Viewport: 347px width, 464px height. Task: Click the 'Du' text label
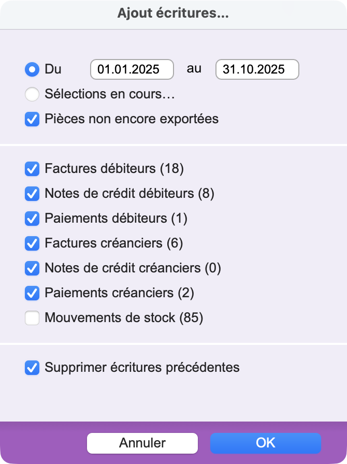click(x=53, y=69)
